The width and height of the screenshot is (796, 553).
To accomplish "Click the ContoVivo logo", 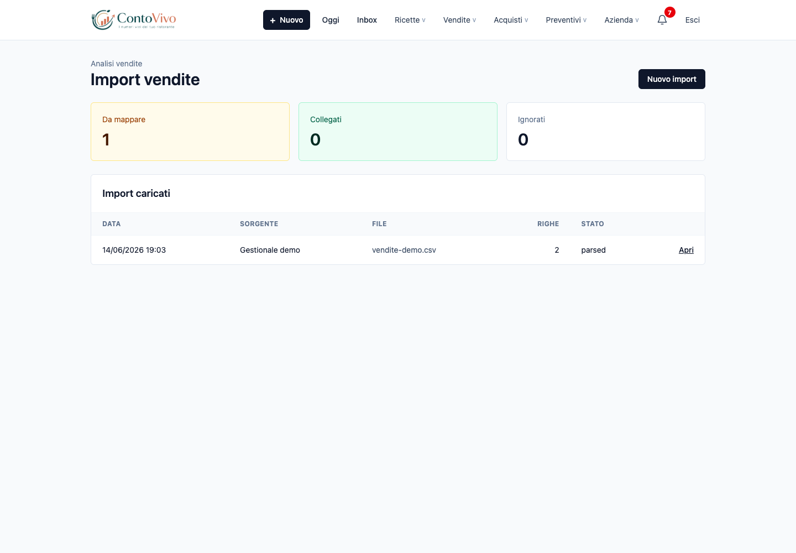I will pyautogui.click(x=134, y=20).
